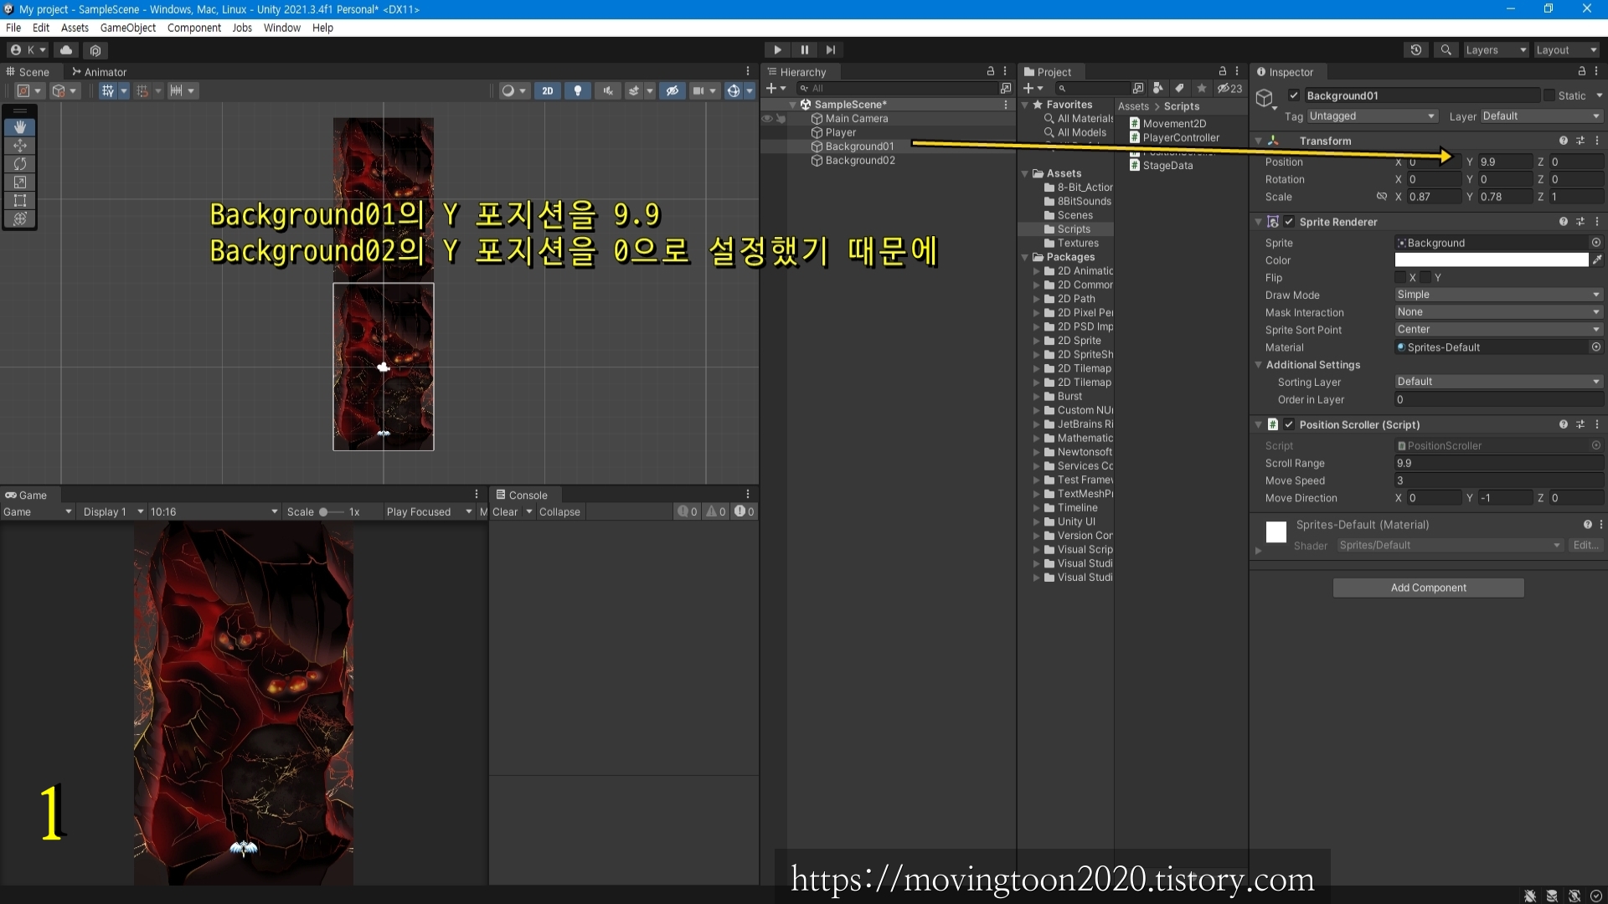Open the Component menu
1608x904 pixels.
(x=194, y=28)
